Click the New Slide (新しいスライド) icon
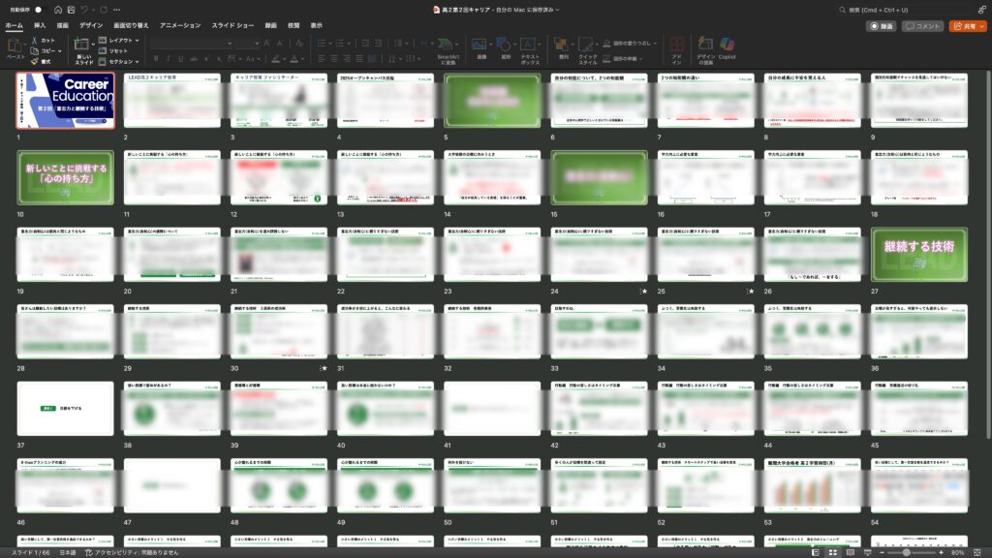This screenshot has height=558, width=992. [x=81, y=45]
